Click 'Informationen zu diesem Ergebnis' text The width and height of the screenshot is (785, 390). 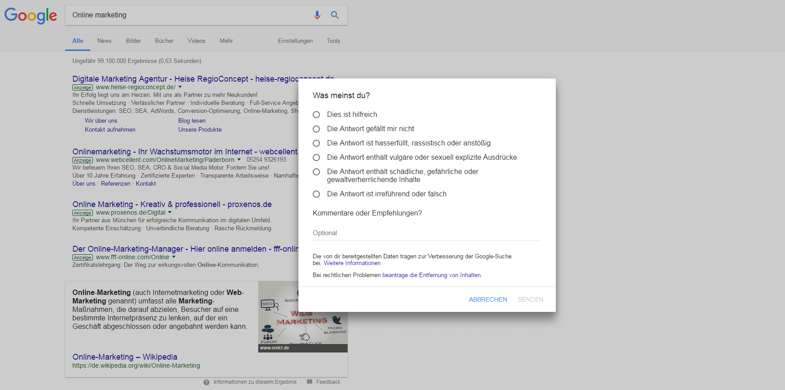[x=255, y=382]
